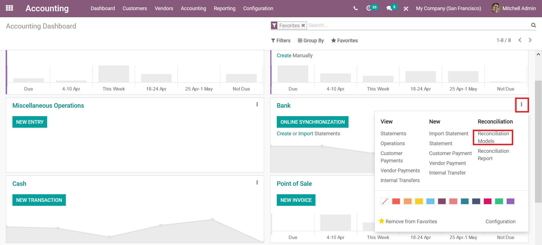The image size is (542, 245).
Task: Click the debug tools icon
Action: pos(406,9)
